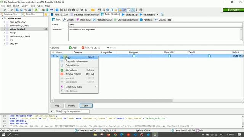Viewport: 244px width, 137px height.
Task: Expand the sys database node
Action: coord(4,40)
